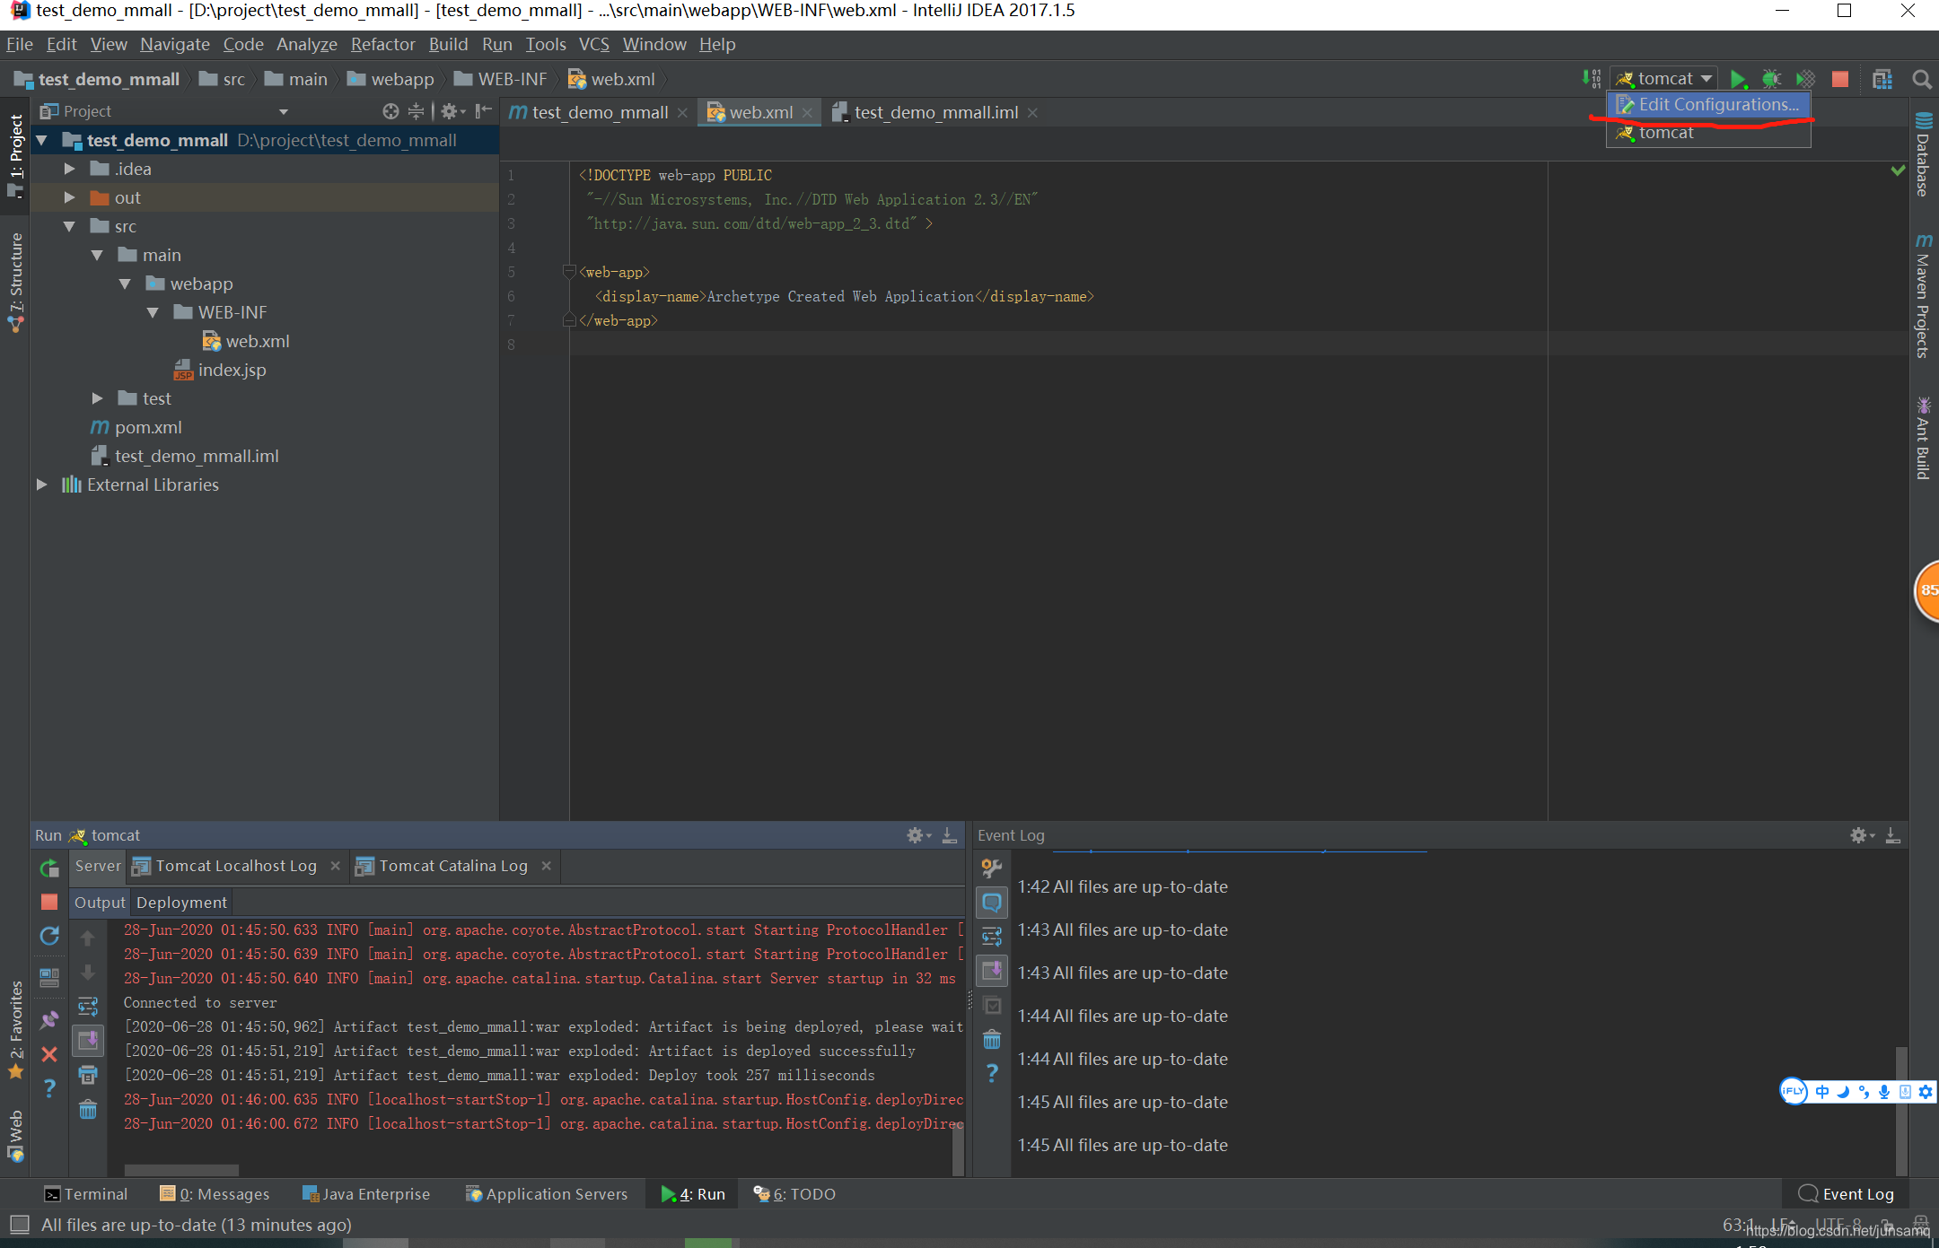Switch to Tomcat Catalina Log tab
Image resolution: width=1939 pixels, height=1248 pixels.
[452, 866]
